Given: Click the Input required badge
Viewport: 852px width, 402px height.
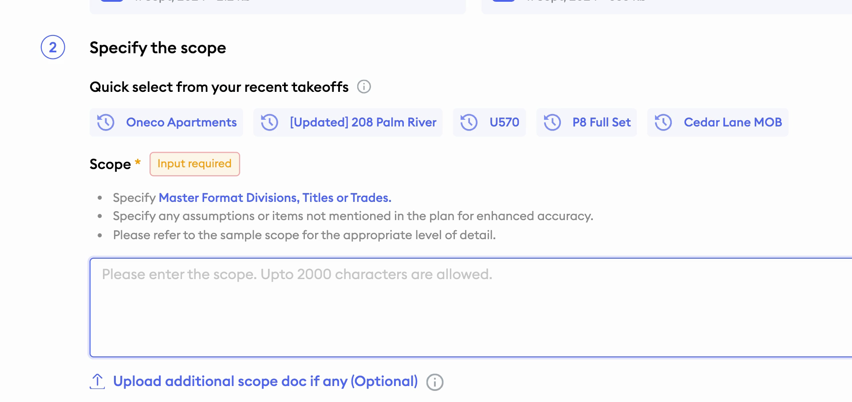Looking at the screenshot, I should click(x=195, y=164).
